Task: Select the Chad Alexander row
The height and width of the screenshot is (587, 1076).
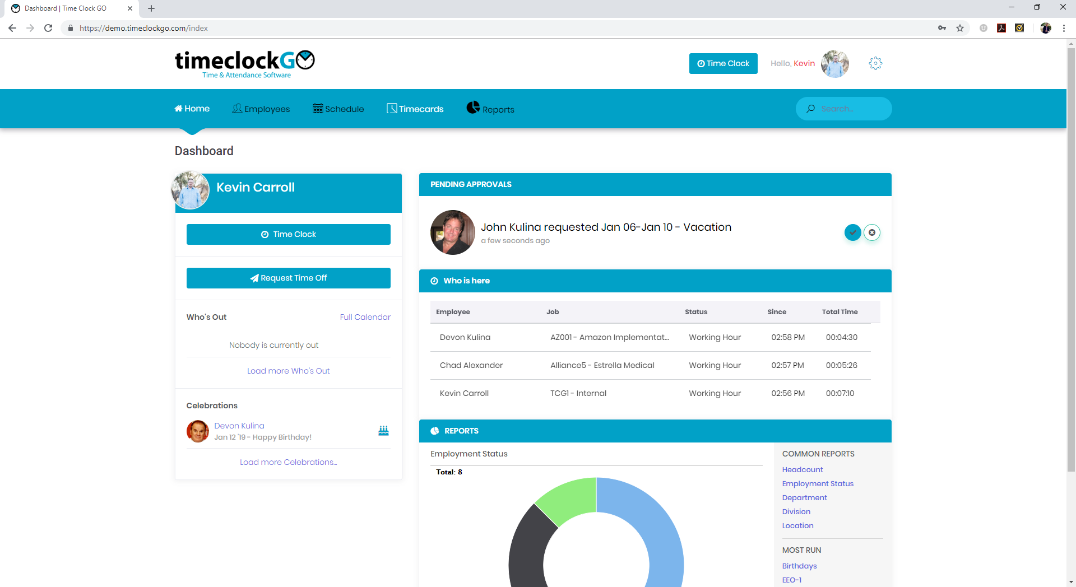Action: click(651, 365)
